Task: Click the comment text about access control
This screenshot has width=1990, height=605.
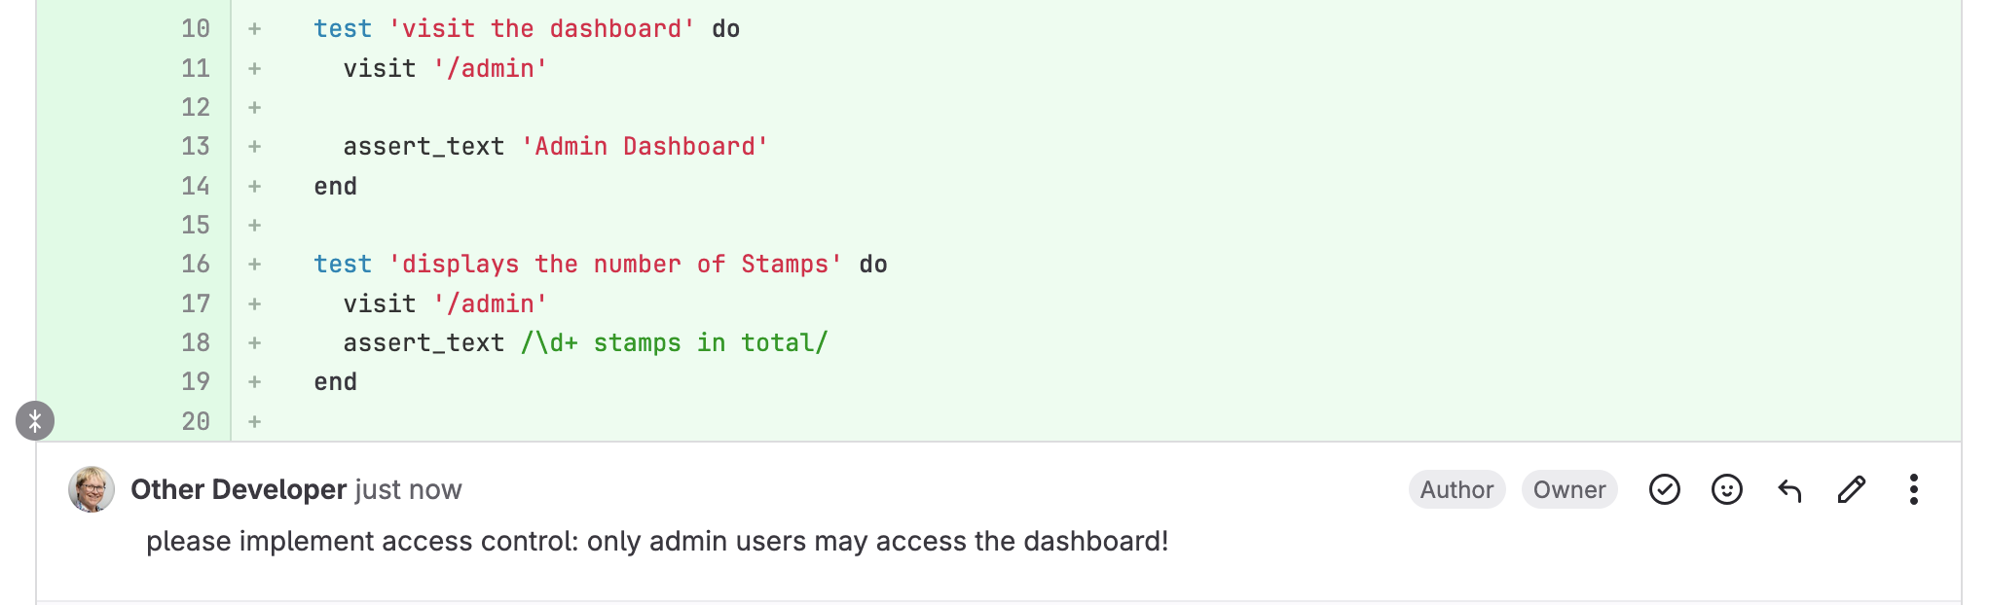Action: tap(657, 541)
